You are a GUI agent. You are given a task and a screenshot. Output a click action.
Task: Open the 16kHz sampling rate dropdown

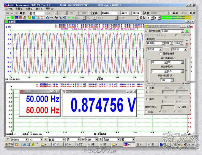click(x=118, y=13)
